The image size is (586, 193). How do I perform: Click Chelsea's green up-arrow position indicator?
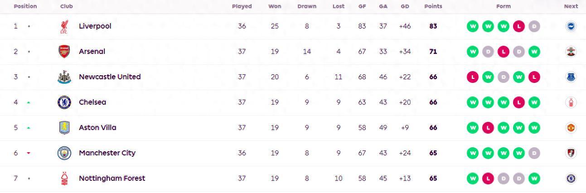coord(29,102)
